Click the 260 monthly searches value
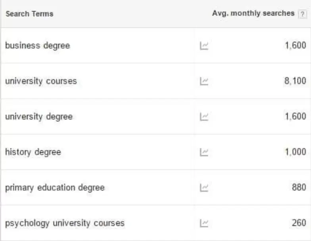This screenshot has width=311, height=241. coord(299,223)
